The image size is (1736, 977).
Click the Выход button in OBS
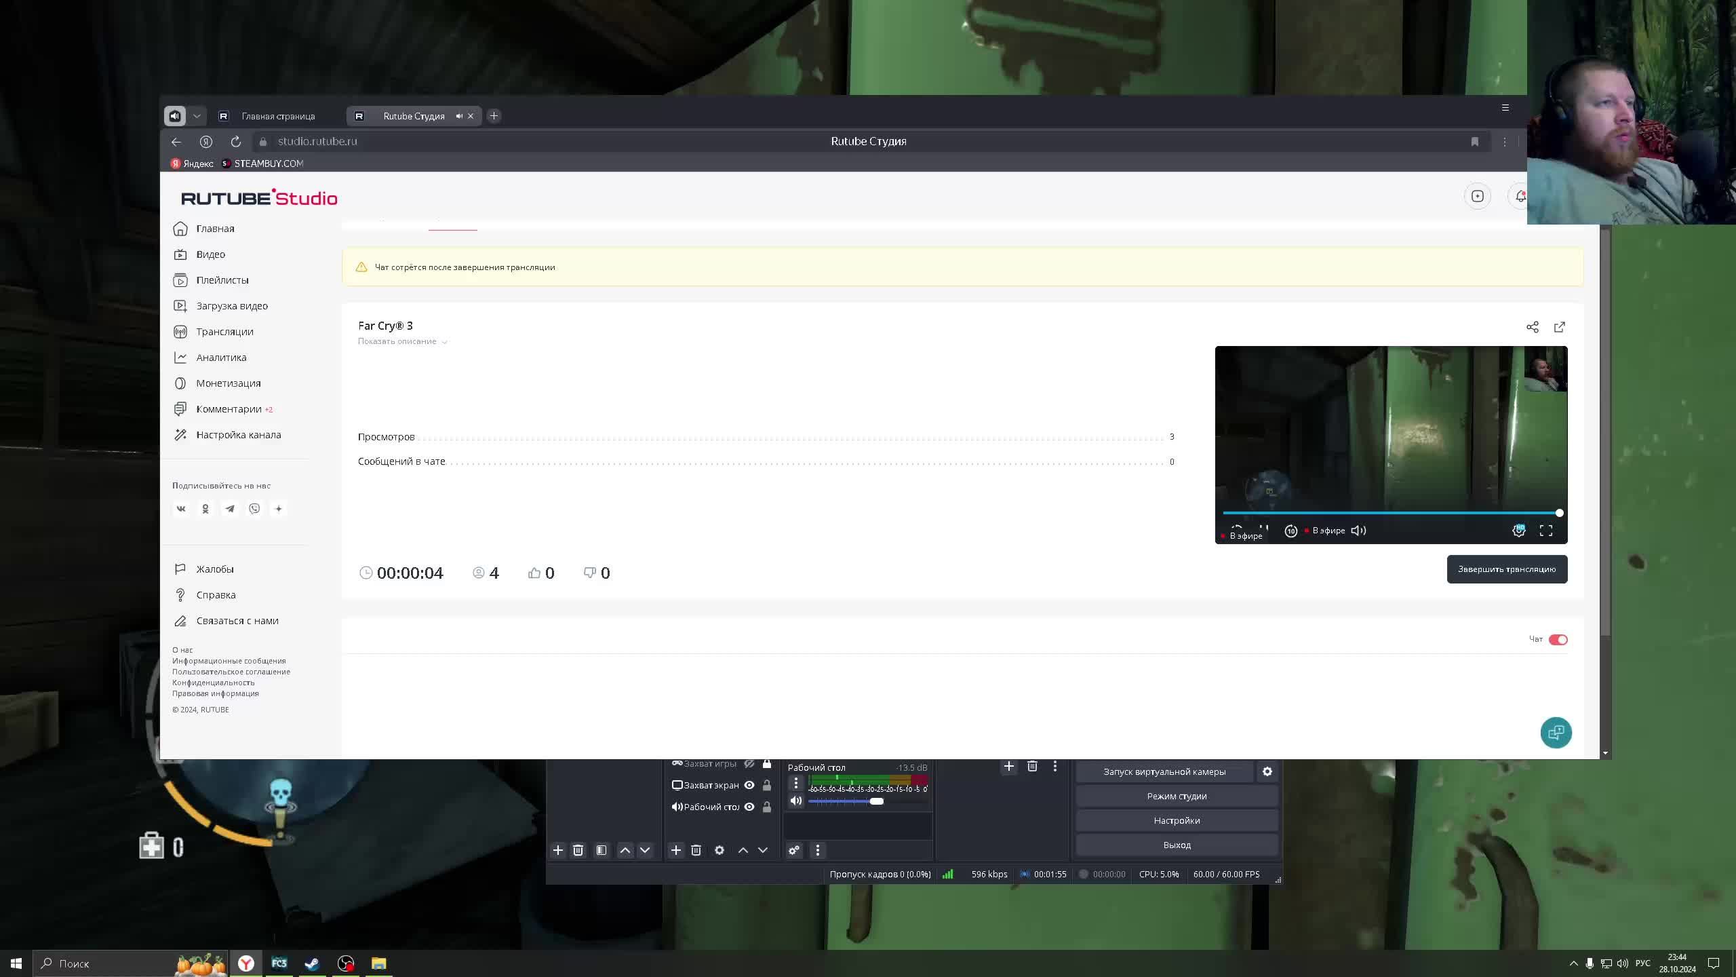click(x=1177, y=845)
